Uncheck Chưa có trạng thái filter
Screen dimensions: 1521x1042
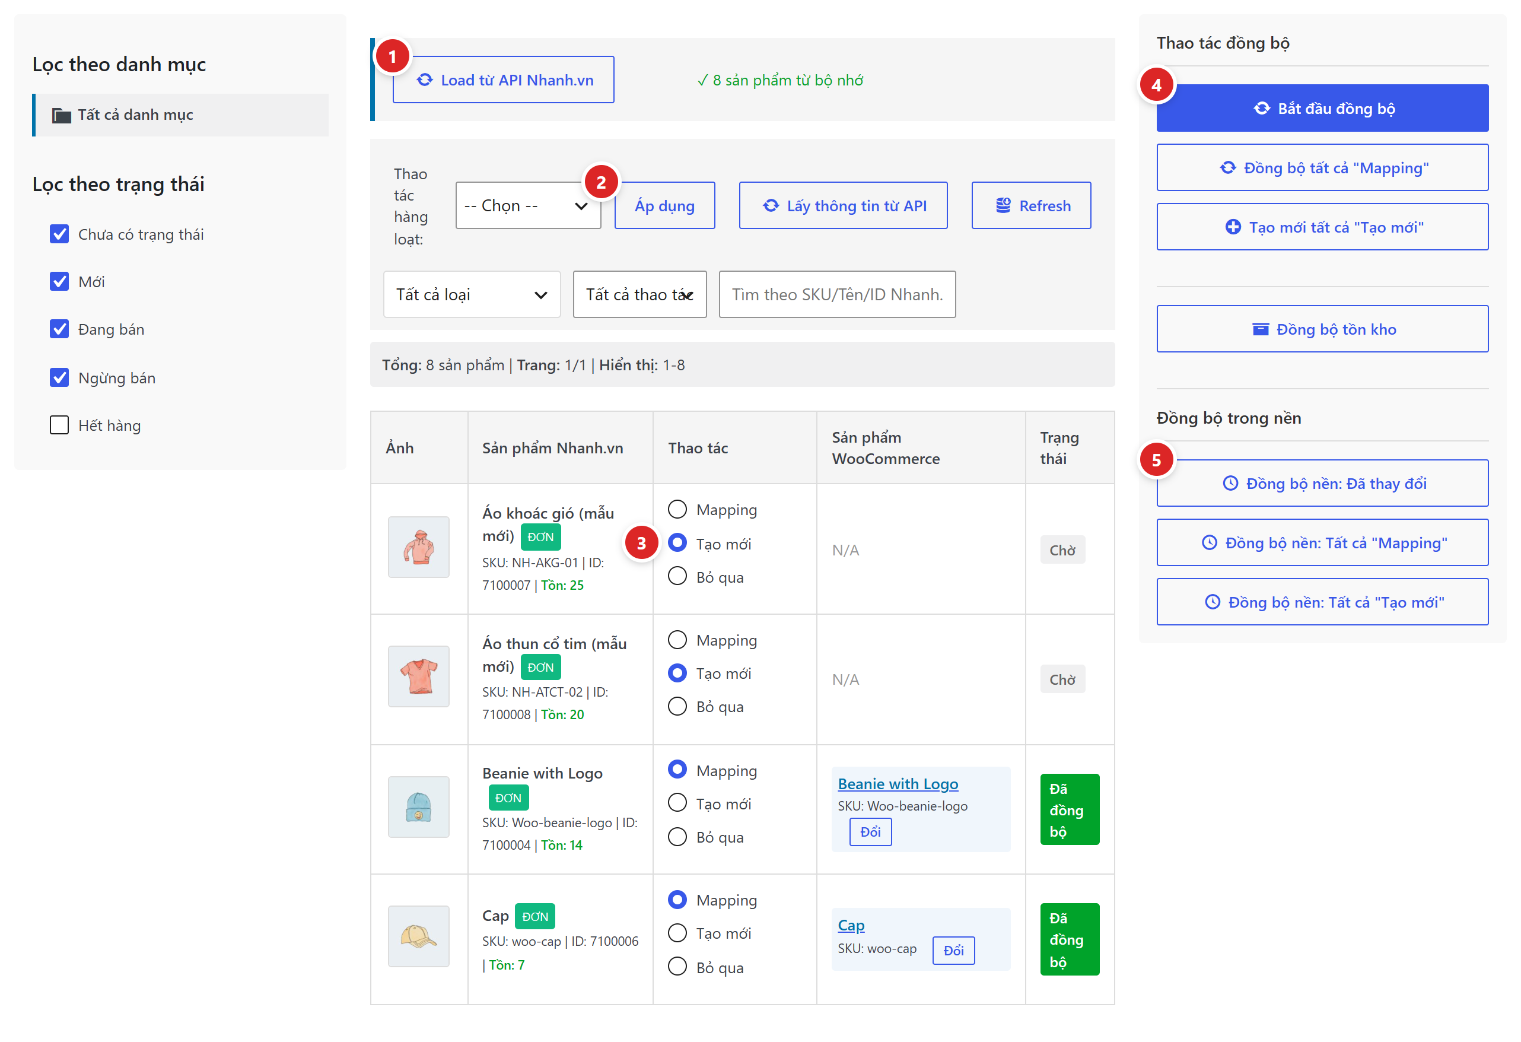tap(59, 234)
